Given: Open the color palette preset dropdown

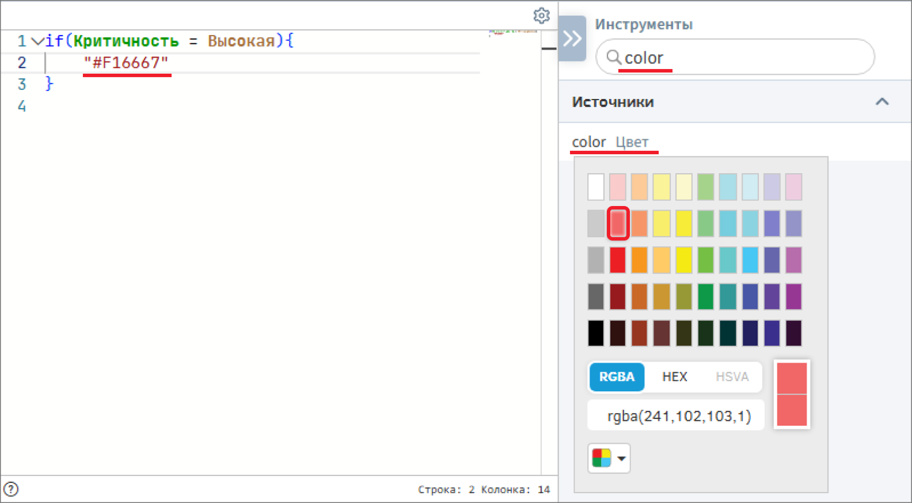Looking at the screenshot, I should point(609,458).
